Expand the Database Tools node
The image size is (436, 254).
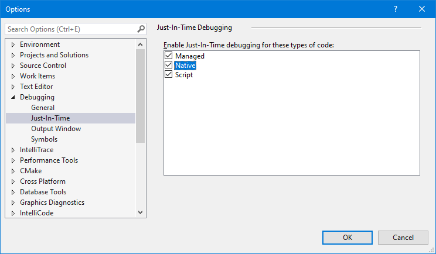[13, 193]
